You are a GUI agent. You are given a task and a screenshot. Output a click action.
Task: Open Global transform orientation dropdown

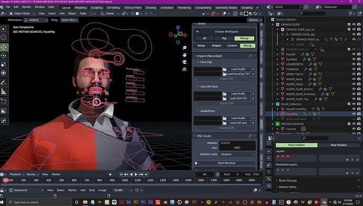click(x=110, y=14)
